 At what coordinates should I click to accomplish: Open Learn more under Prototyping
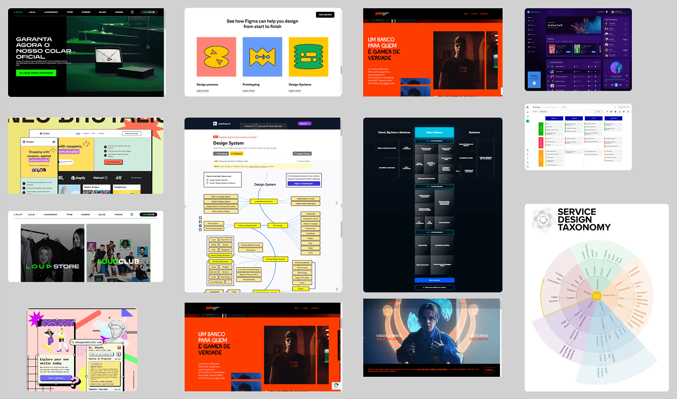248,91
